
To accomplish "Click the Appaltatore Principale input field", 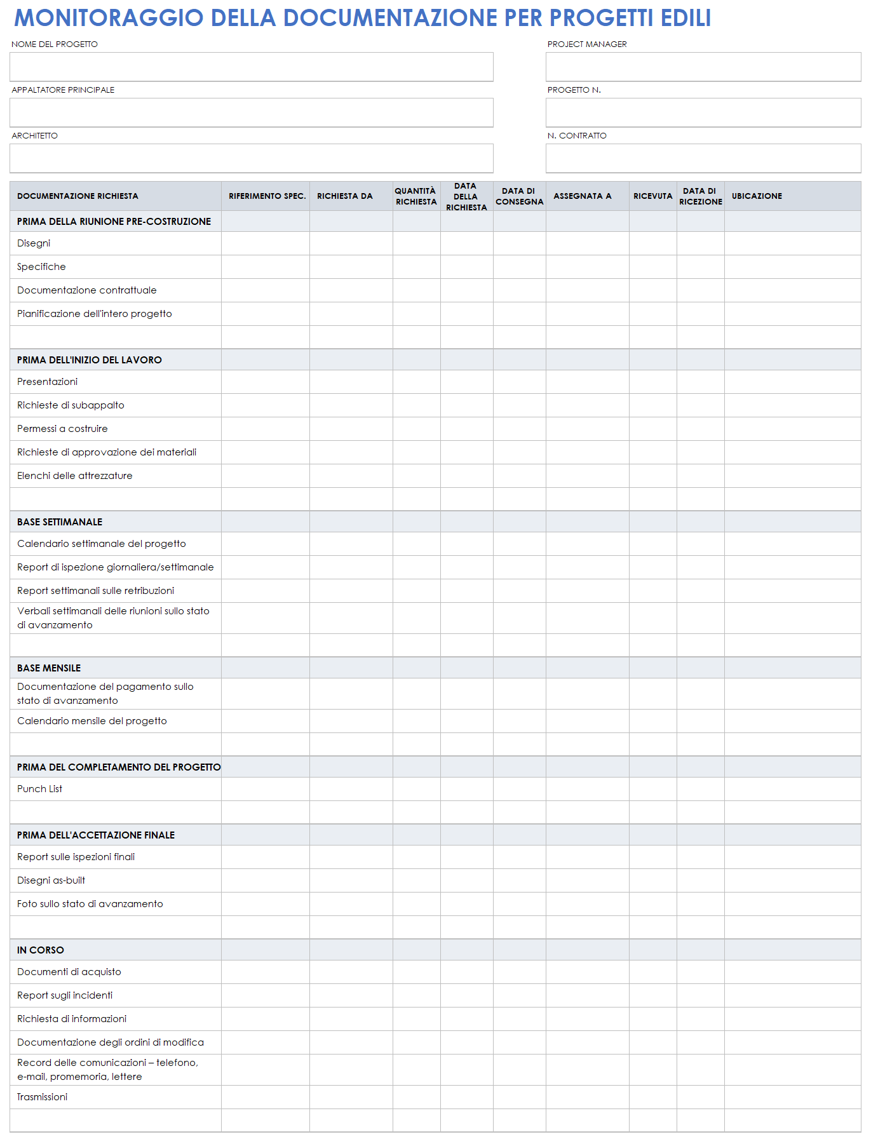I will coord(251,112).
